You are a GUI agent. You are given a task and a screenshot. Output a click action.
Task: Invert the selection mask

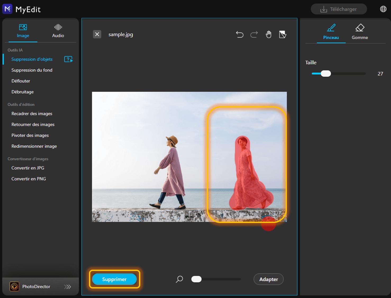click(282, 34)
